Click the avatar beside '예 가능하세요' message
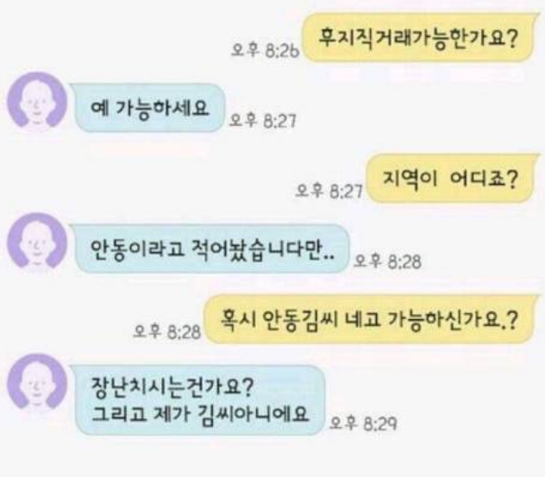The height and width of the screenshot is (477, 545). 37,102
